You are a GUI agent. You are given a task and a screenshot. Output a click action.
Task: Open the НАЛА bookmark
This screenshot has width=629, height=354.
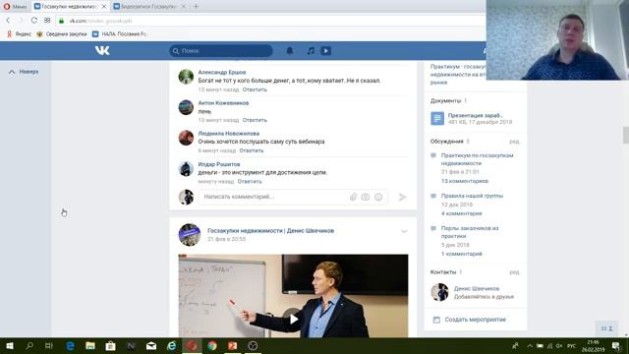pyautogui.click(x=120, y=34)
